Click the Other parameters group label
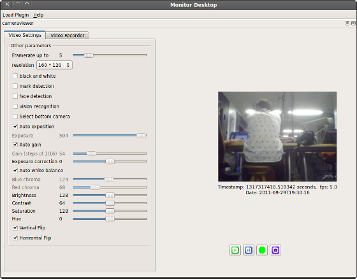The width and height of the screenshot is (357, 279). tap(31, 45)
